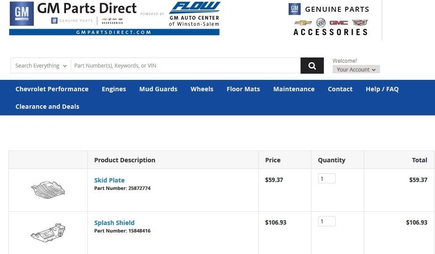Open the Splash Shield product link
Image resolution: width=435 pixels, height=254 pixels.
tap(114, 223)
